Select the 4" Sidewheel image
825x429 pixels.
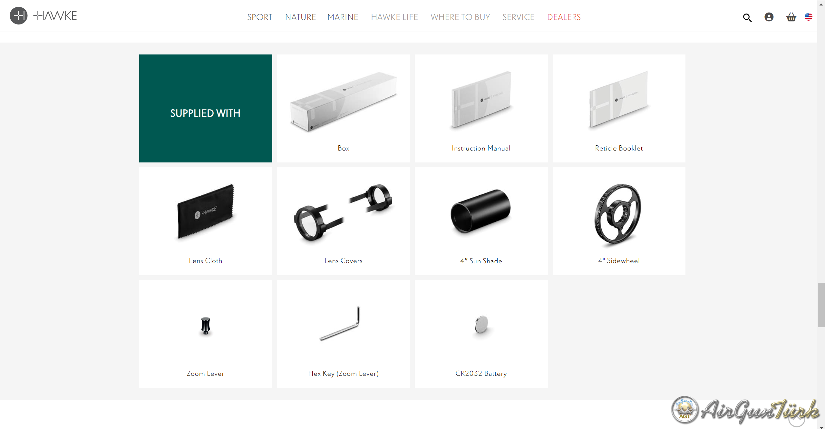tap(618, 214)
